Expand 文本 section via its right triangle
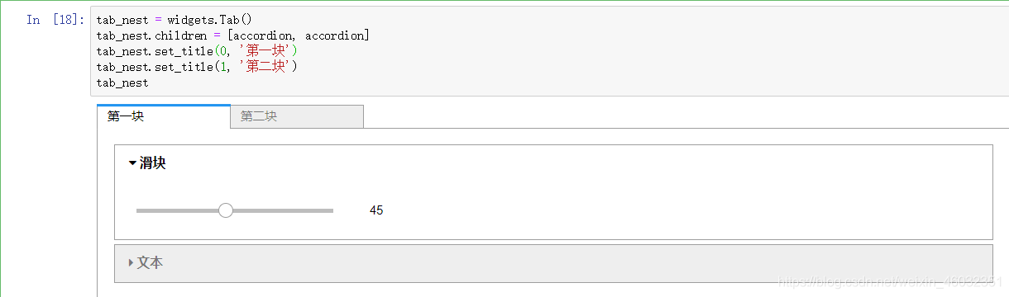 132,262
